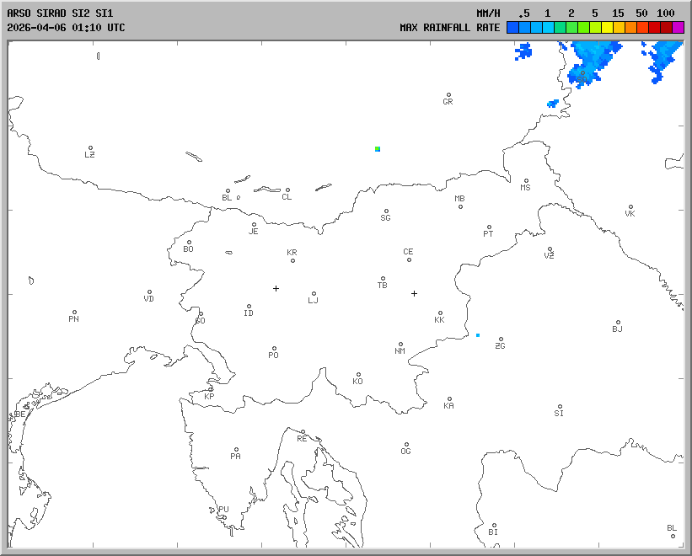Click the small radar echo near ZG
Viewport: 692px width, 556px height.
(x=478, y=335)
